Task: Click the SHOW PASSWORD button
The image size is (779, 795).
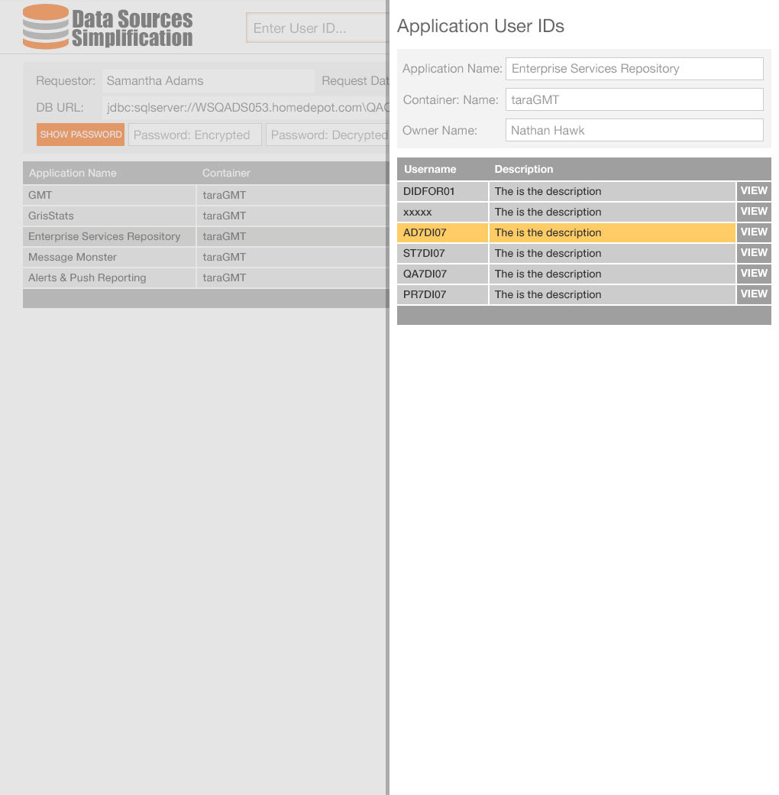Action: point(80,135)
